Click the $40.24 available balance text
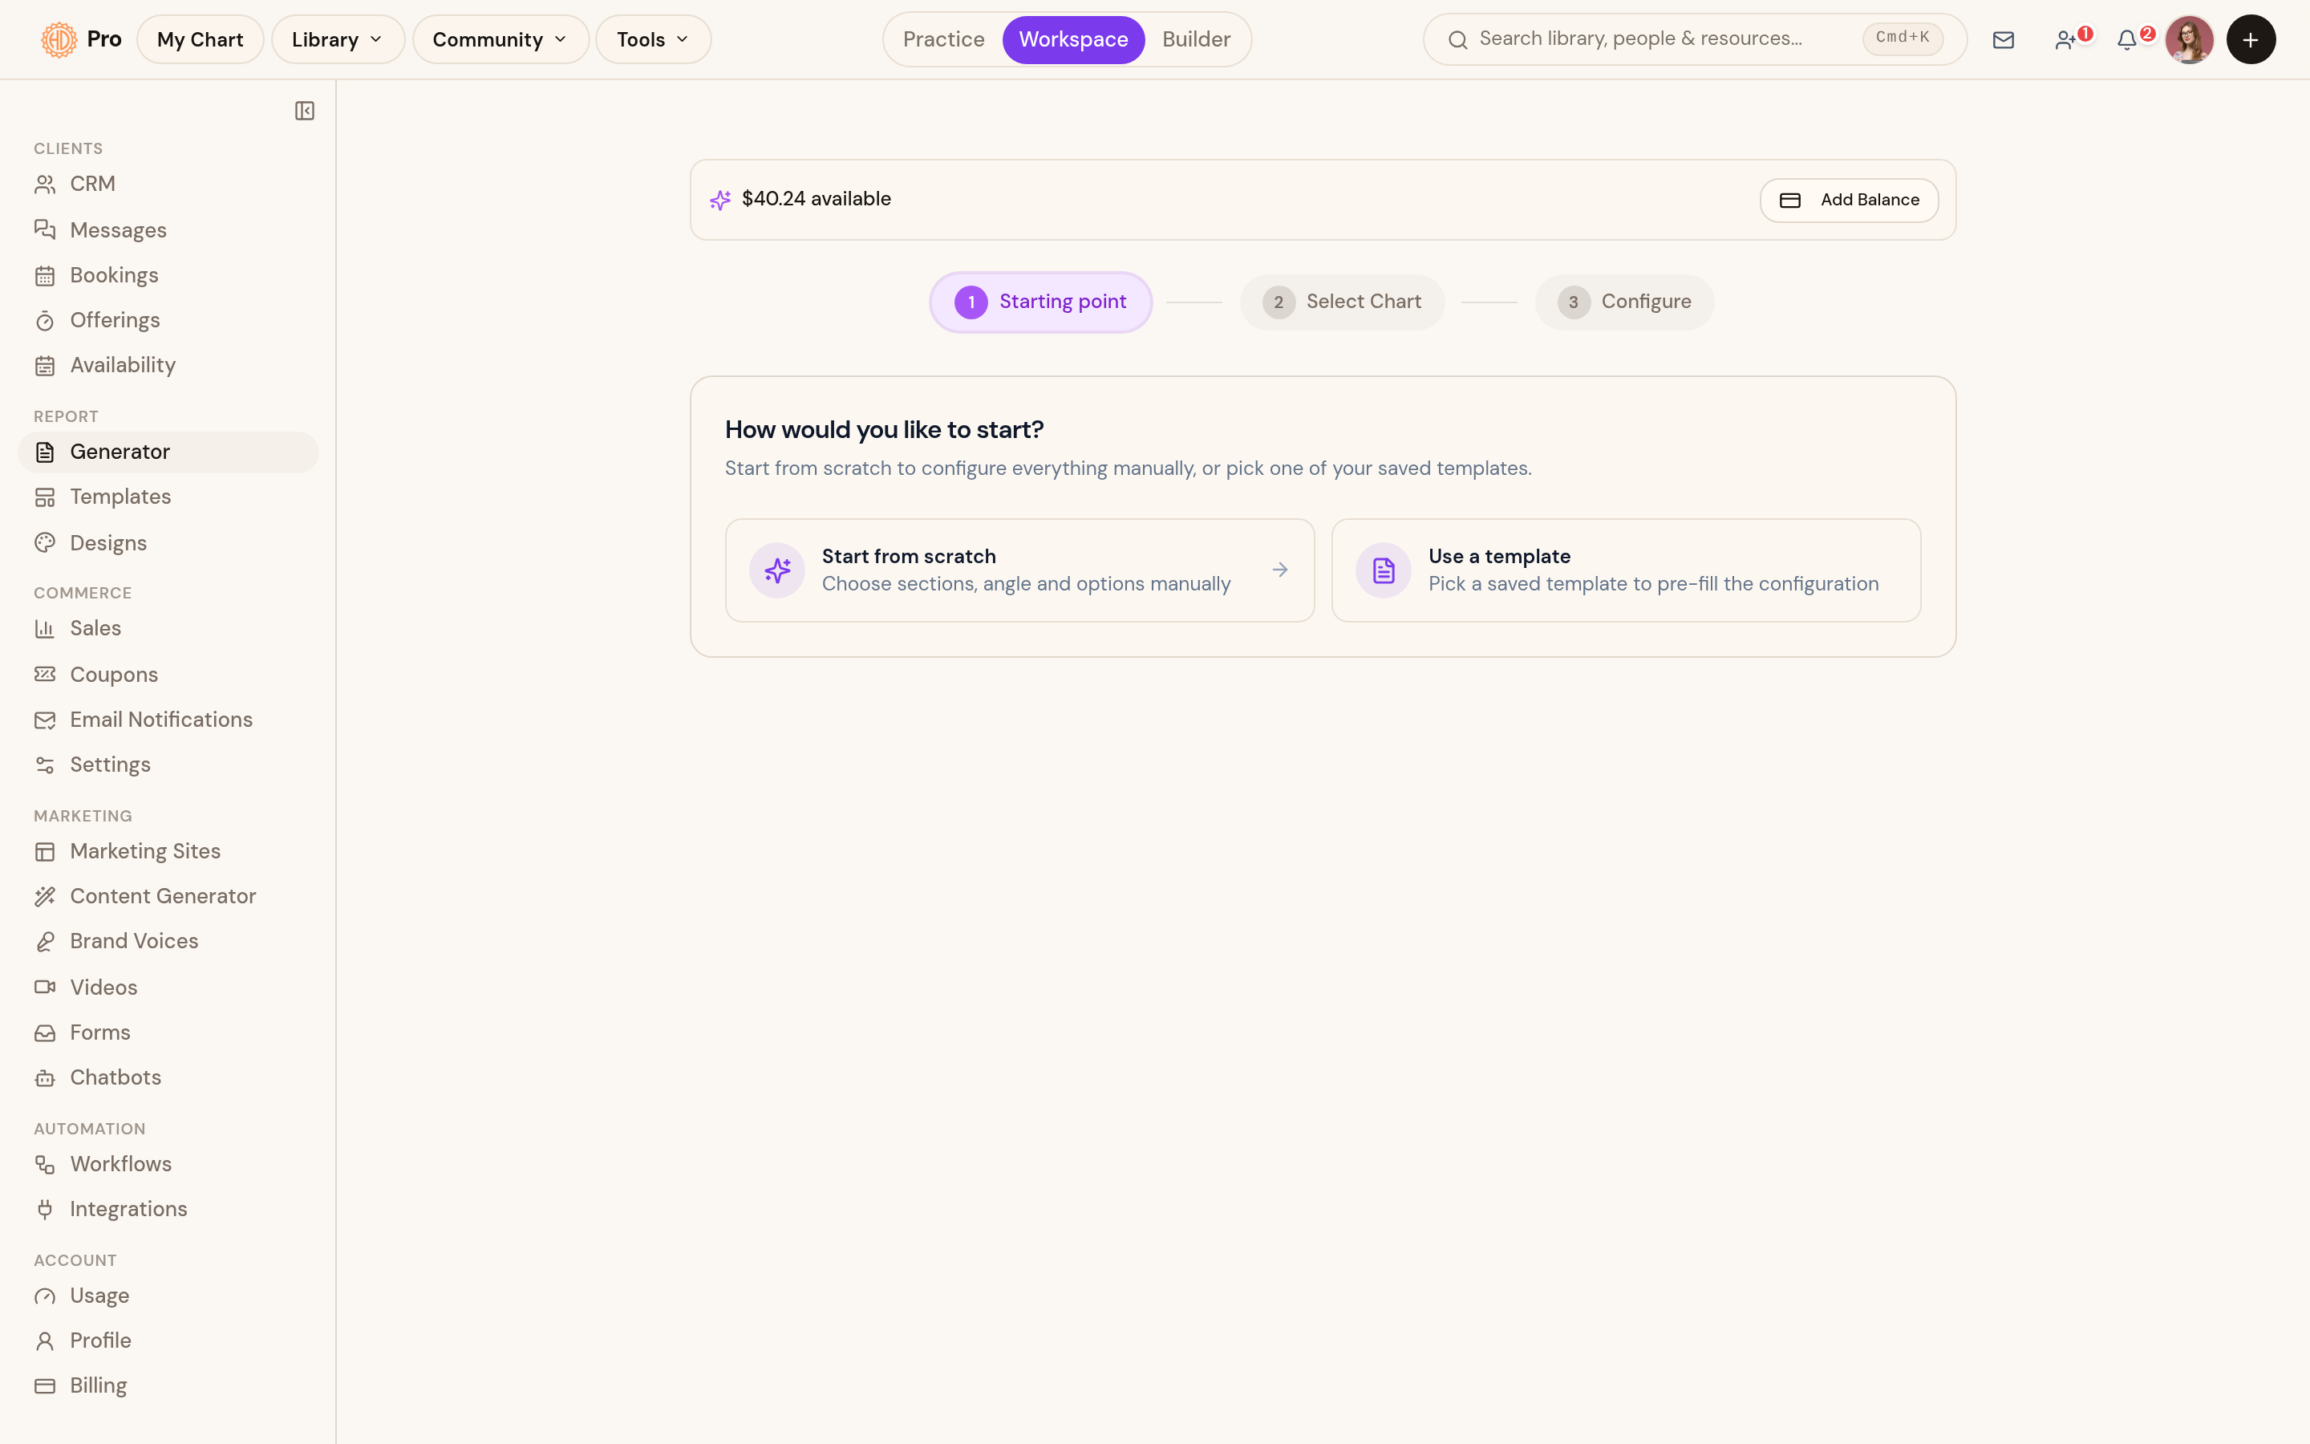 [817, 199]
